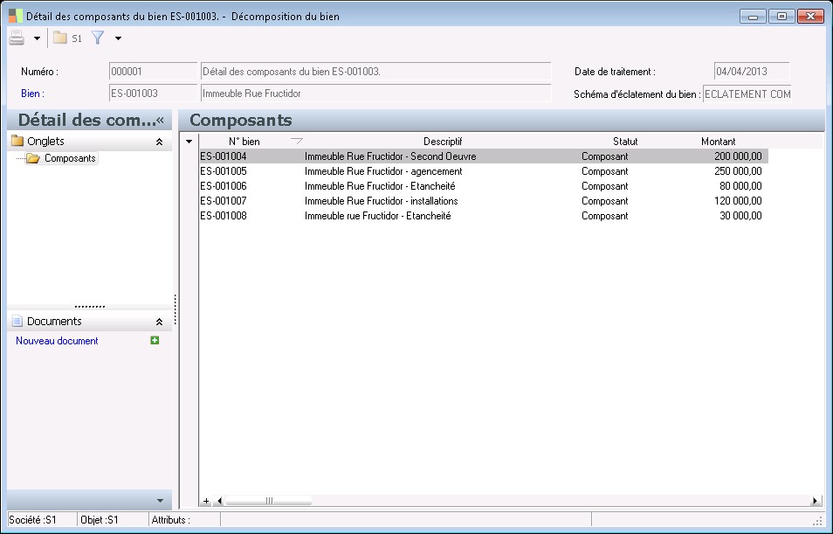Click the amount 250 000,00
This screenshot has height=534, width=833.
pyautogui.click(x=738, y=171)
